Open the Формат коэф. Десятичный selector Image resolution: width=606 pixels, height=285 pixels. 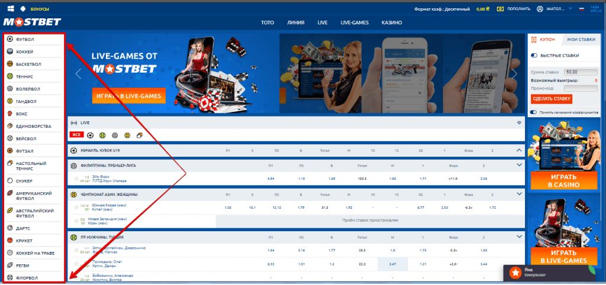pos(441,9)
